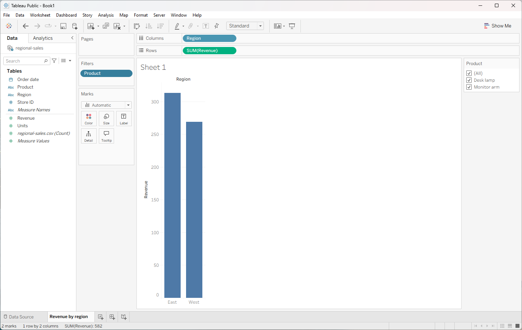Screen dimensions: 522x330
Task: Open the Color marks card
Action: point(89,119)
